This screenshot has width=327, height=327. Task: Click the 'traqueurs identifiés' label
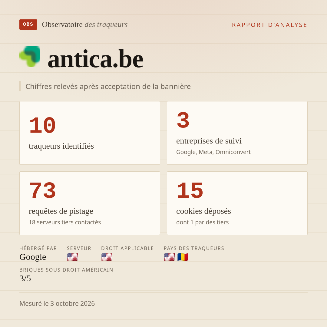[61, 146]
